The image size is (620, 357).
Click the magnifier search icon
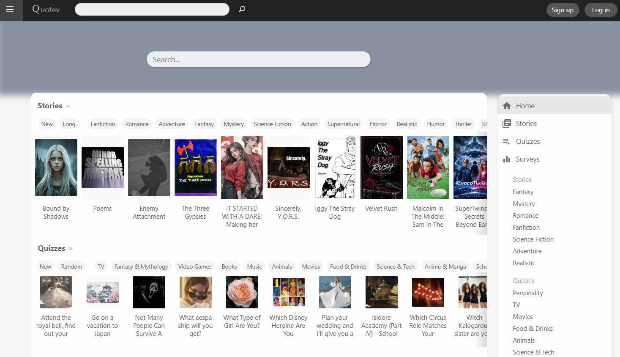coord(242,9)
